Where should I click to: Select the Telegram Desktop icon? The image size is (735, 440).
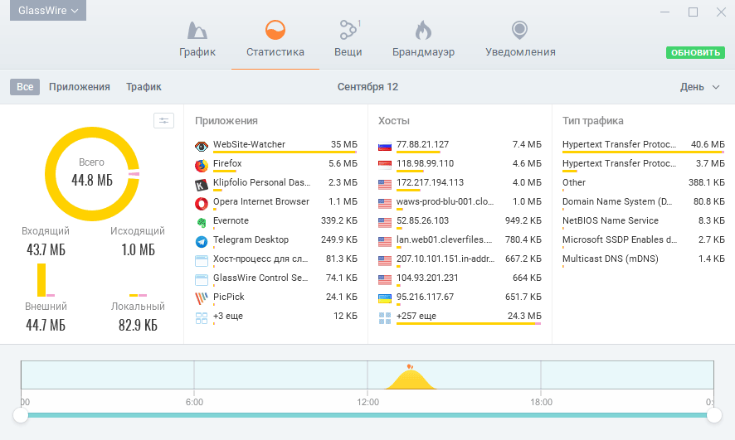(202, 241)
